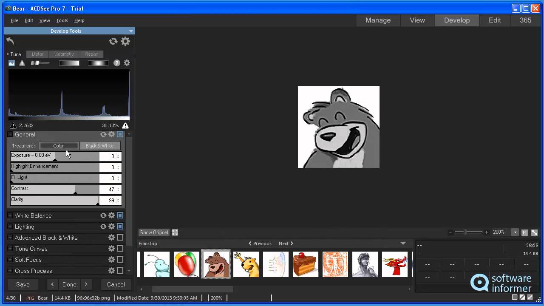Viewport: 544px width, 306px height.
Task: Switch to Manage mode
Action: tap(378, 20)
